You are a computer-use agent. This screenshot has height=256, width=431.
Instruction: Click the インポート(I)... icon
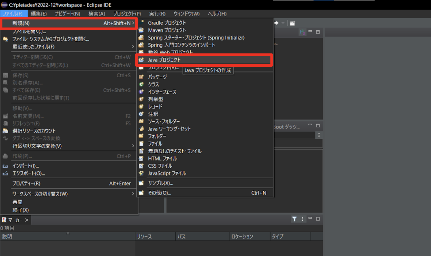pos(5,166)
